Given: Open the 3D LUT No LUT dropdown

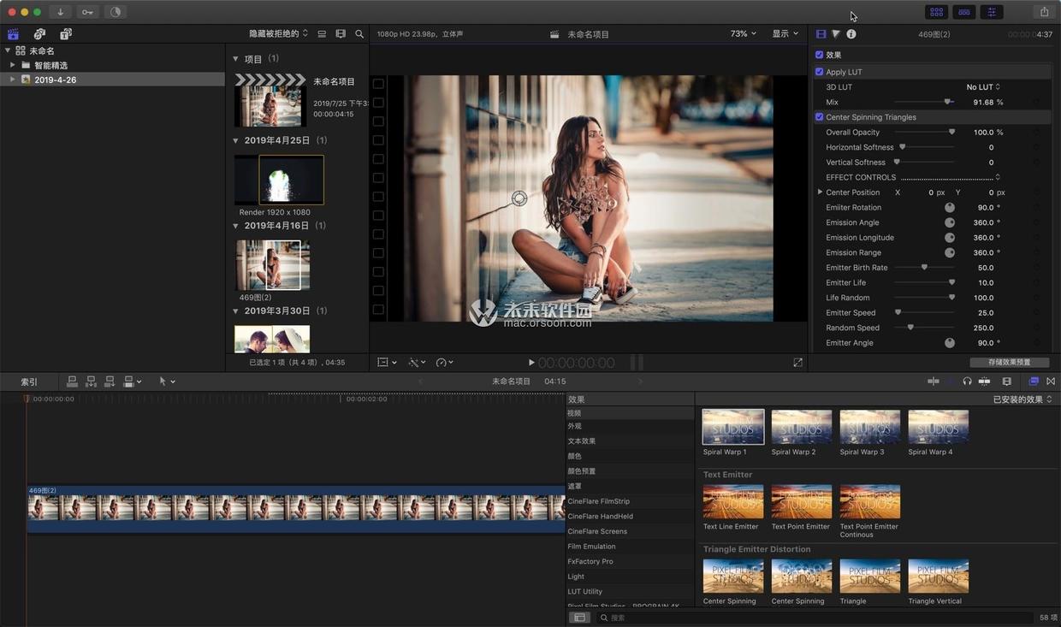Looking at the screenshot, I should click(983, 87).
